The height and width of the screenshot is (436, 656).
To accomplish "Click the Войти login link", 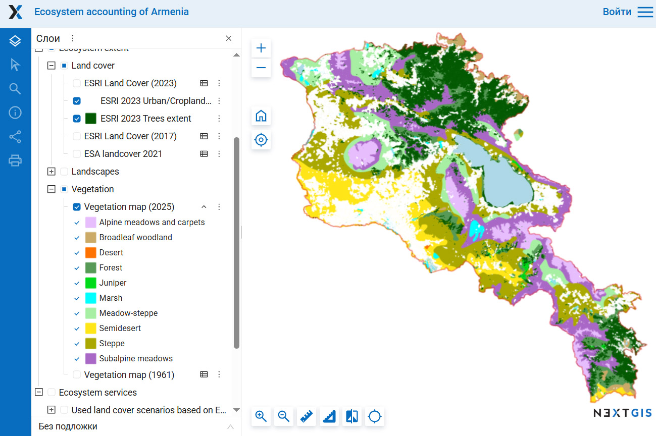I will (617, 12).
